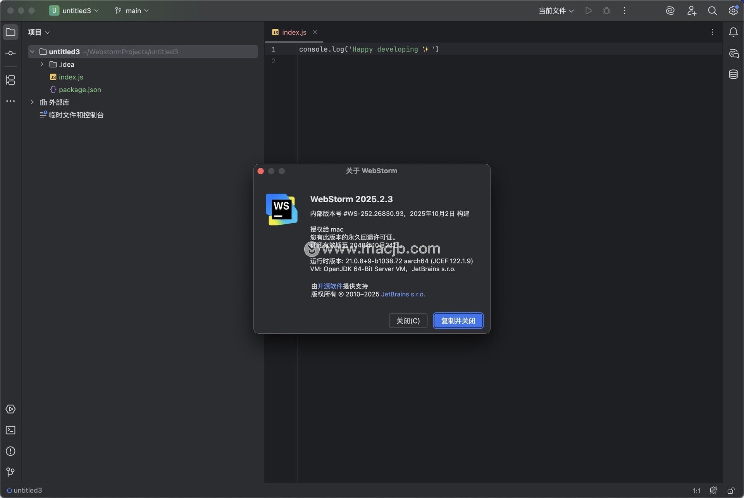Open the Git tool window icon
Image resolution: width=744 pixels, height=498 pixels.
(x=10, y=472)
